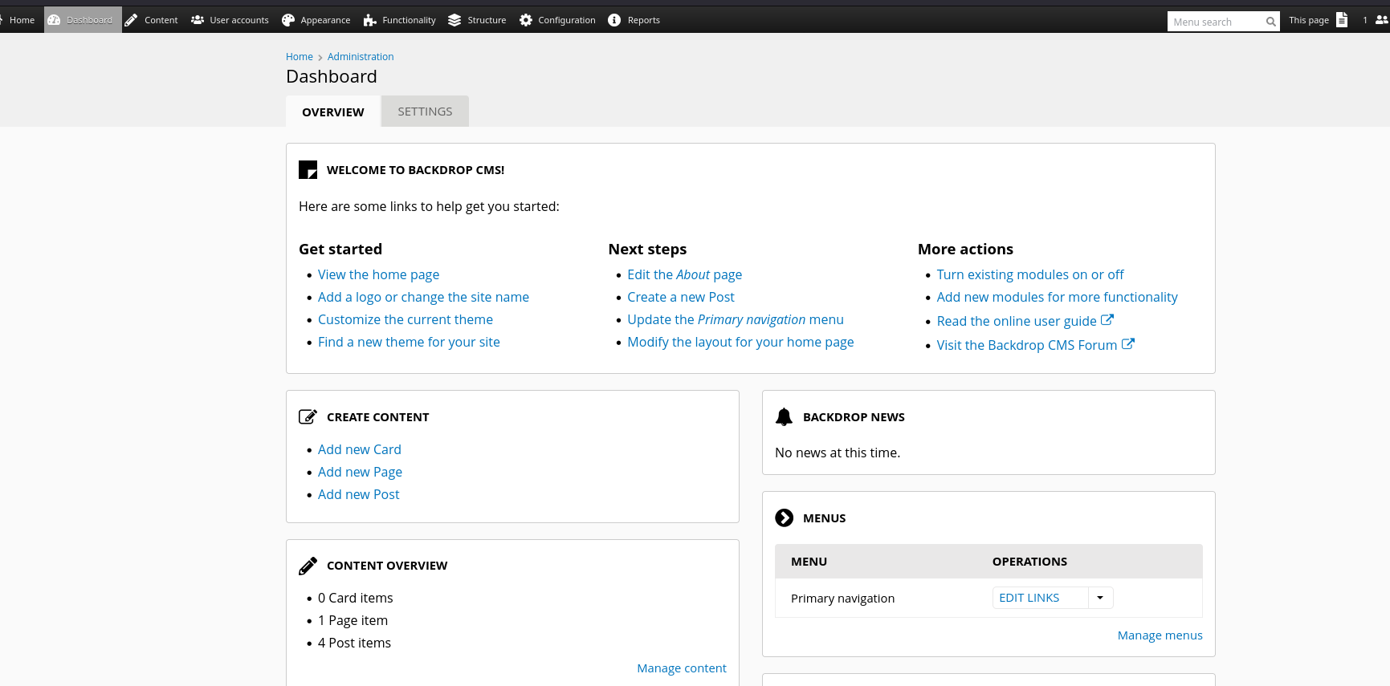Click Add new Card link
Screen dimensions: 1390x686
(x=360, y=449)
